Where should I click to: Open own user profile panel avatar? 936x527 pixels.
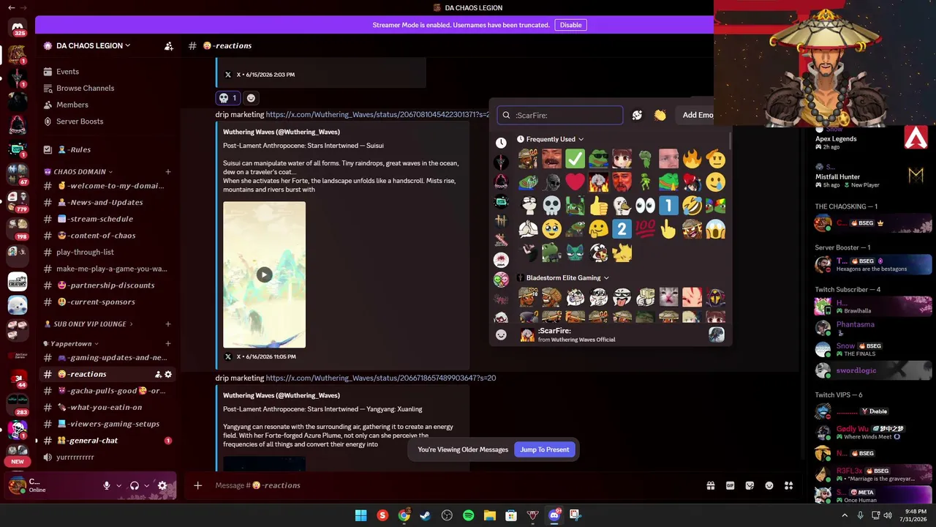click(x=17, y=485)
